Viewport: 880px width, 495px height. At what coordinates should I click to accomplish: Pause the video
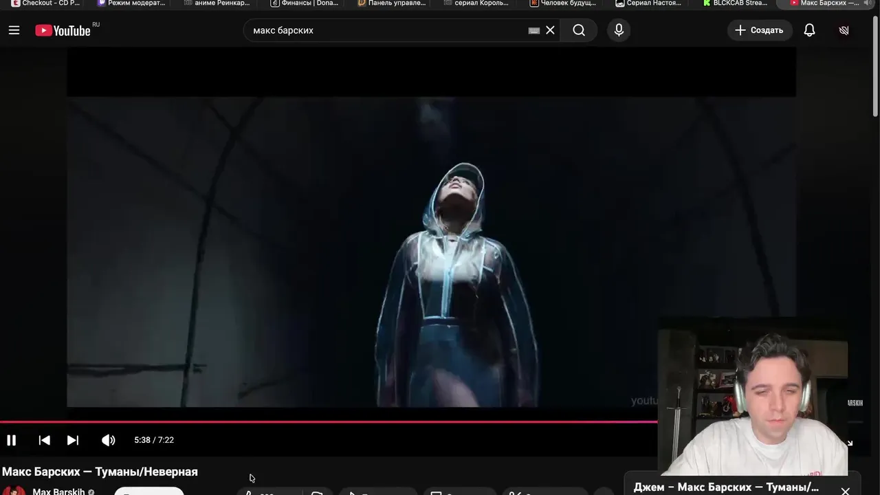(12, 440)
